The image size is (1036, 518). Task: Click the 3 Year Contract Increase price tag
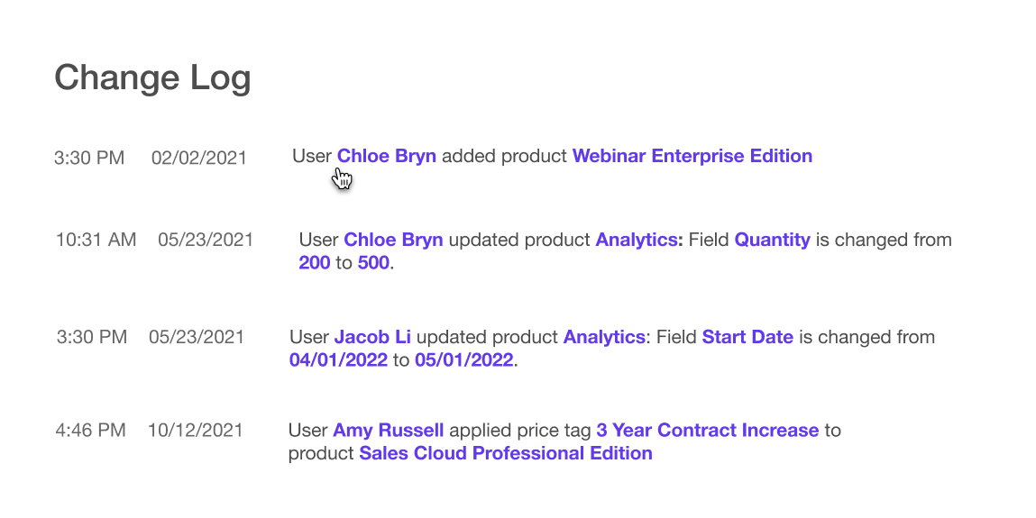pos(707,430)
